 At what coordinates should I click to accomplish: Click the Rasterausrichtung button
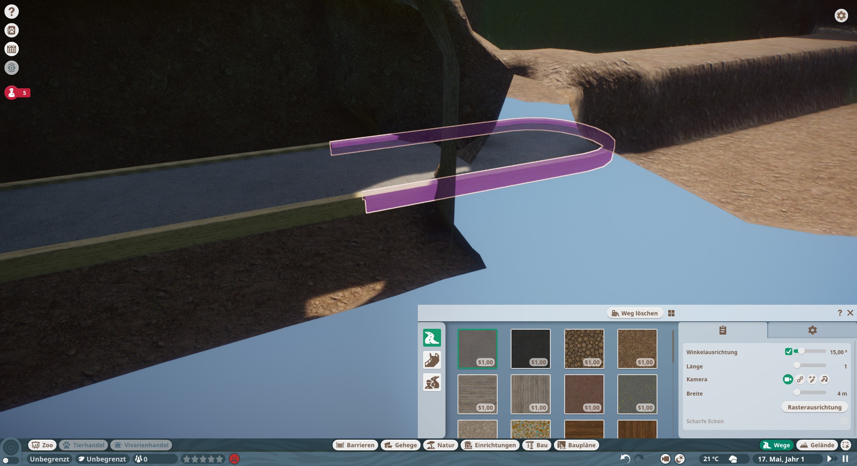[815, 407]
